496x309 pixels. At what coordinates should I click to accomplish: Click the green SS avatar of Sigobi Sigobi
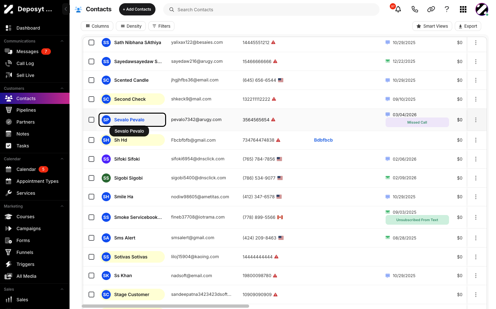tap(106, 178)
